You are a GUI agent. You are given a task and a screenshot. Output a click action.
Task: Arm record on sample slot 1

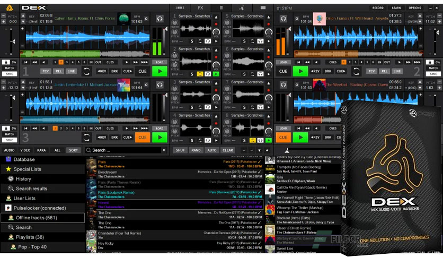(x=216, y=24)
